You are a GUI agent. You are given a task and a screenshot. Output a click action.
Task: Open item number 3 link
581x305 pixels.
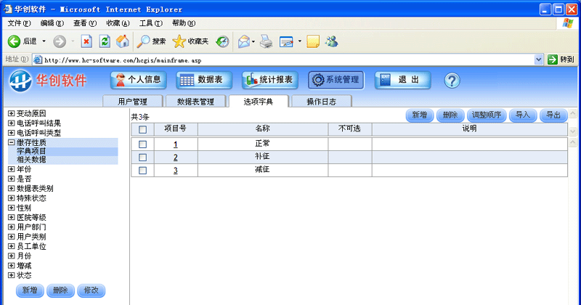175,171
